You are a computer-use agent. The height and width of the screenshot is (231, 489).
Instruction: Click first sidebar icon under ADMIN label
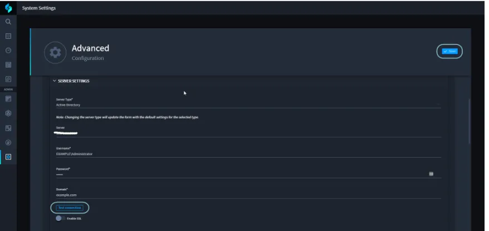(8, 99)
